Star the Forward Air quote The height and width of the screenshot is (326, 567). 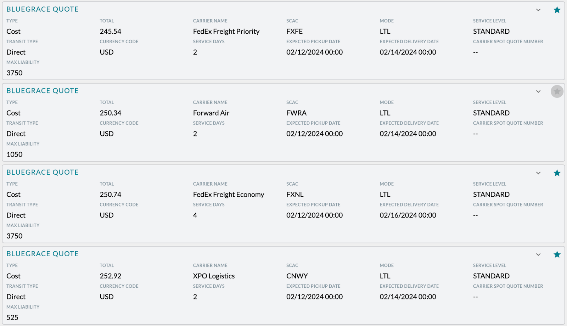(x=557, y=91)
